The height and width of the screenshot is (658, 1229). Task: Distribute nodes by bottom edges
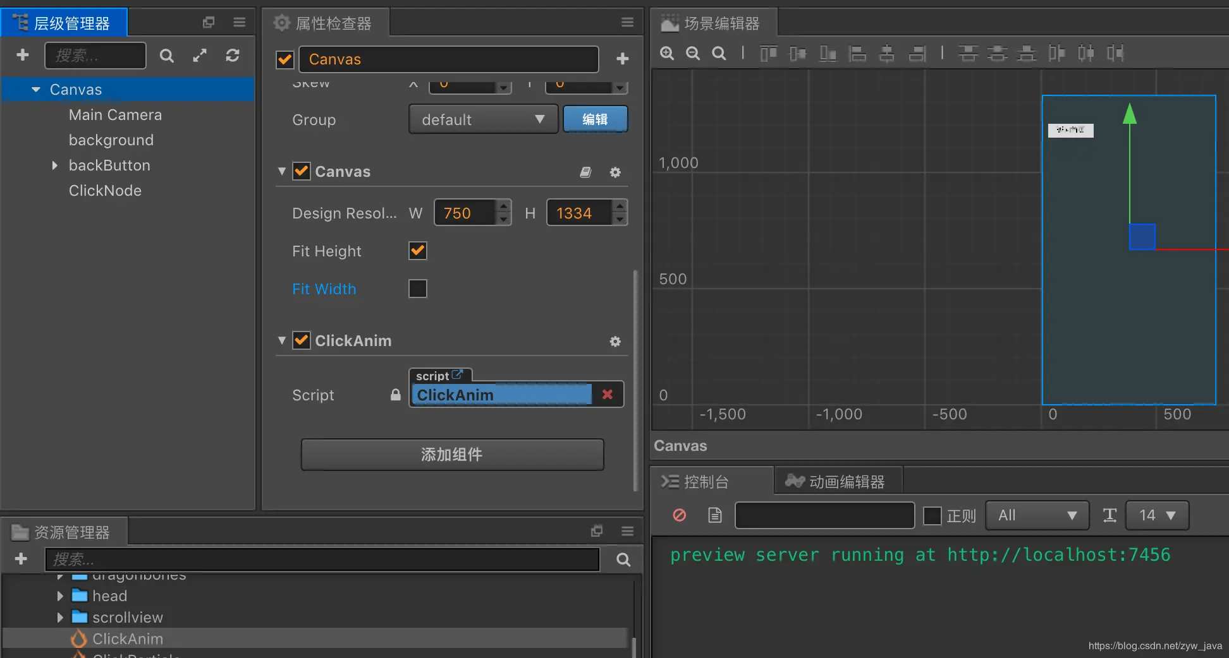click(1027, 53)
